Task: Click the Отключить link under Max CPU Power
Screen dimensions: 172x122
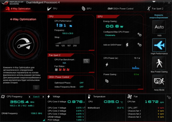Action: point(110,35)
